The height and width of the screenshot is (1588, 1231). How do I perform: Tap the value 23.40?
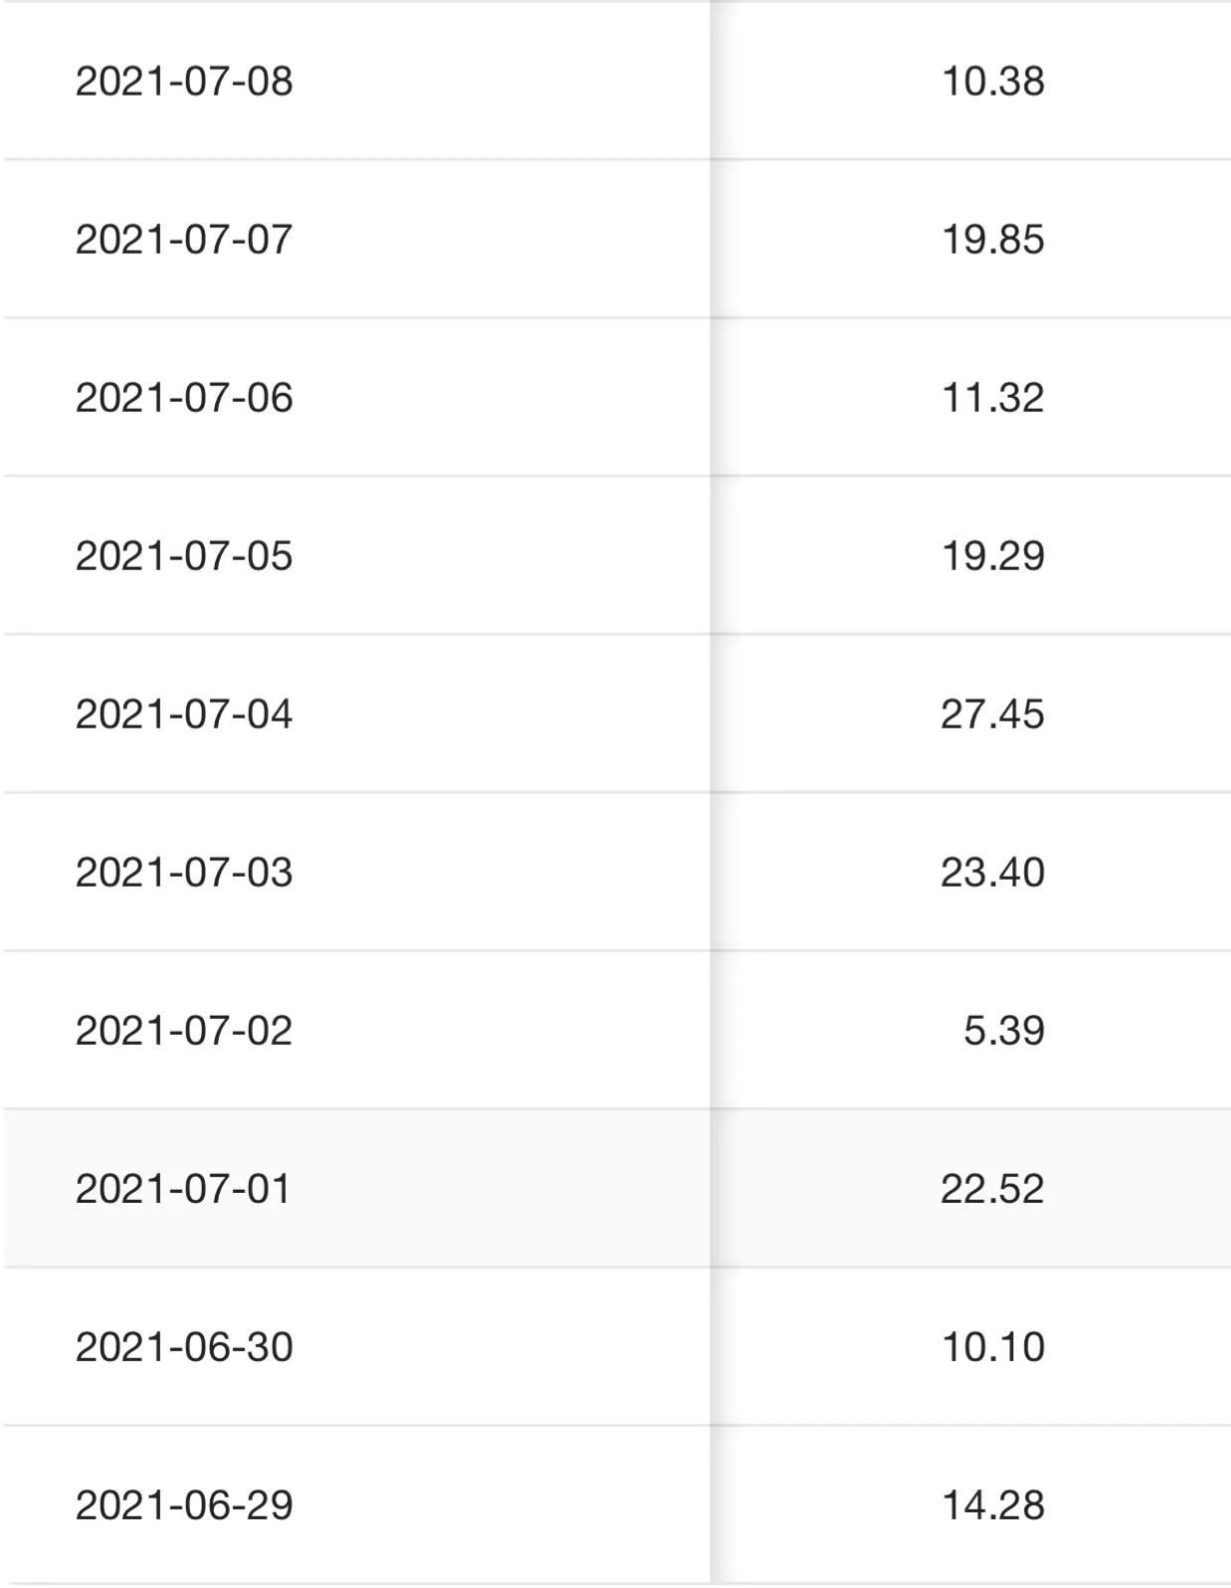(992, 872)
